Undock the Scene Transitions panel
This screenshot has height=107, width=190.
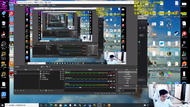point(137,86)
